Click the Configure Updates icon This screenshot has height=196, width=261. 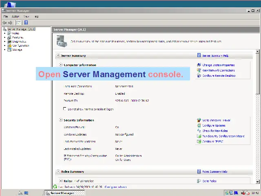pyautogui.click(x=199, y=125)
